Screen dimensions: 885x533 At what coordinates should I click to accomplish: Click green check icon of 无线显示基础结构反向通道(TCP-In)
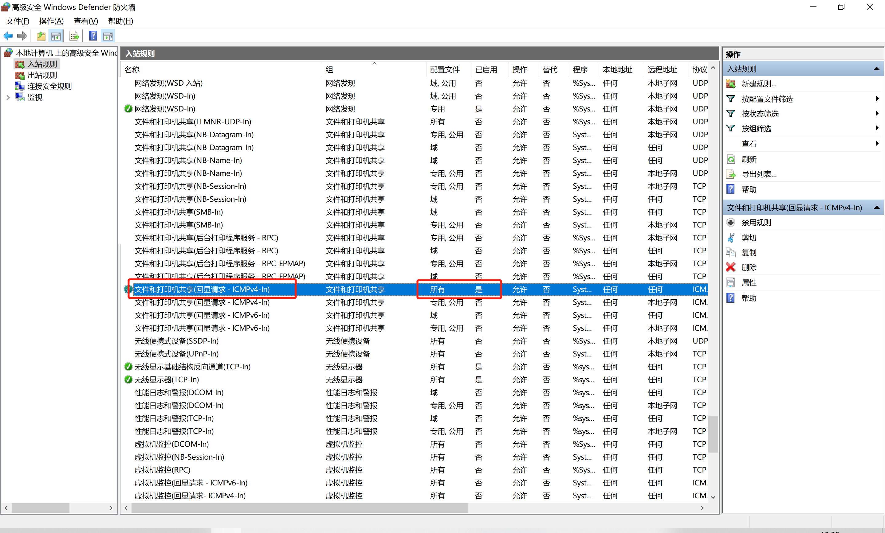tap(128, 367)
